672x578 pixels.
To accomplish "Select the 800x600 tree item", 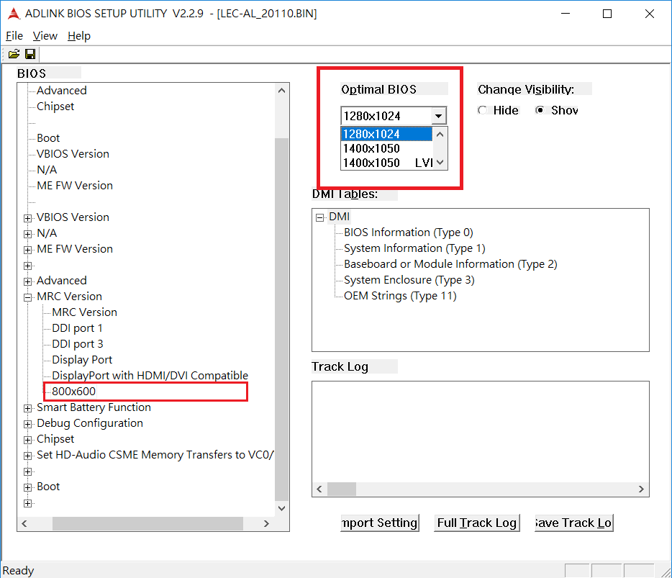I will point(73,392).
